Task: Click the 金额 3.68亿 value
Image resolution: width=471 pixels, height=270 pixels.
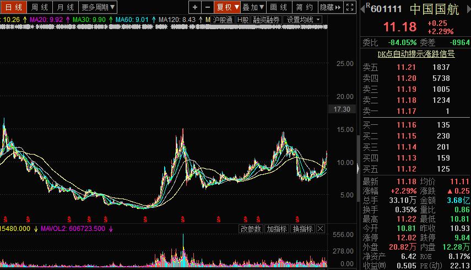Action: 458,200
